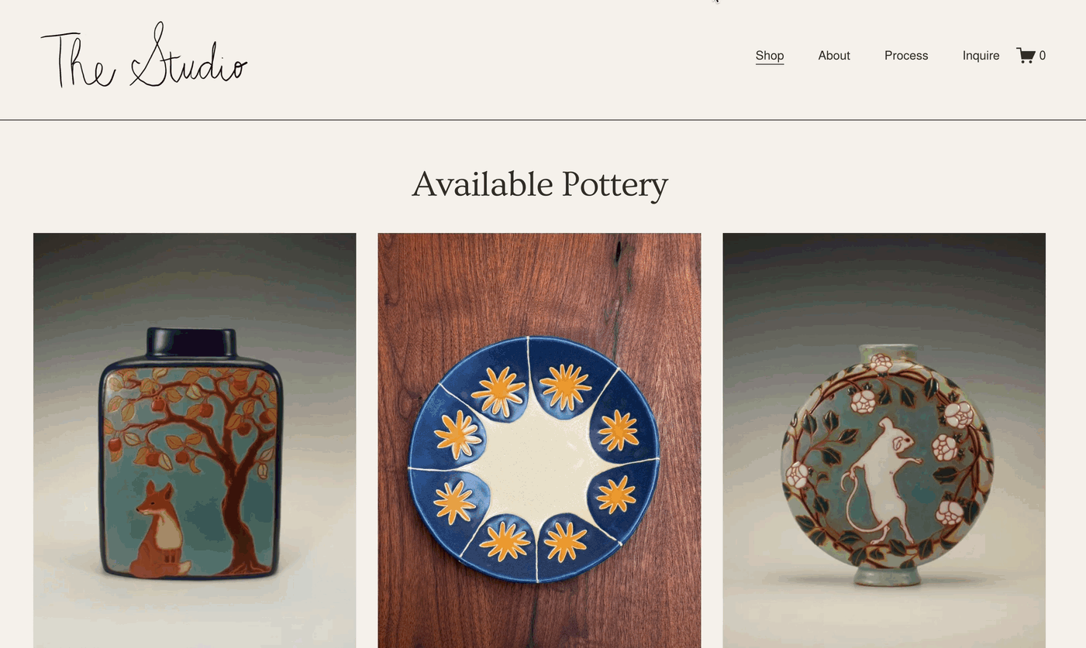Click the cart item count 0
Screen dimensions: 1086x648
click(1043, 56)
